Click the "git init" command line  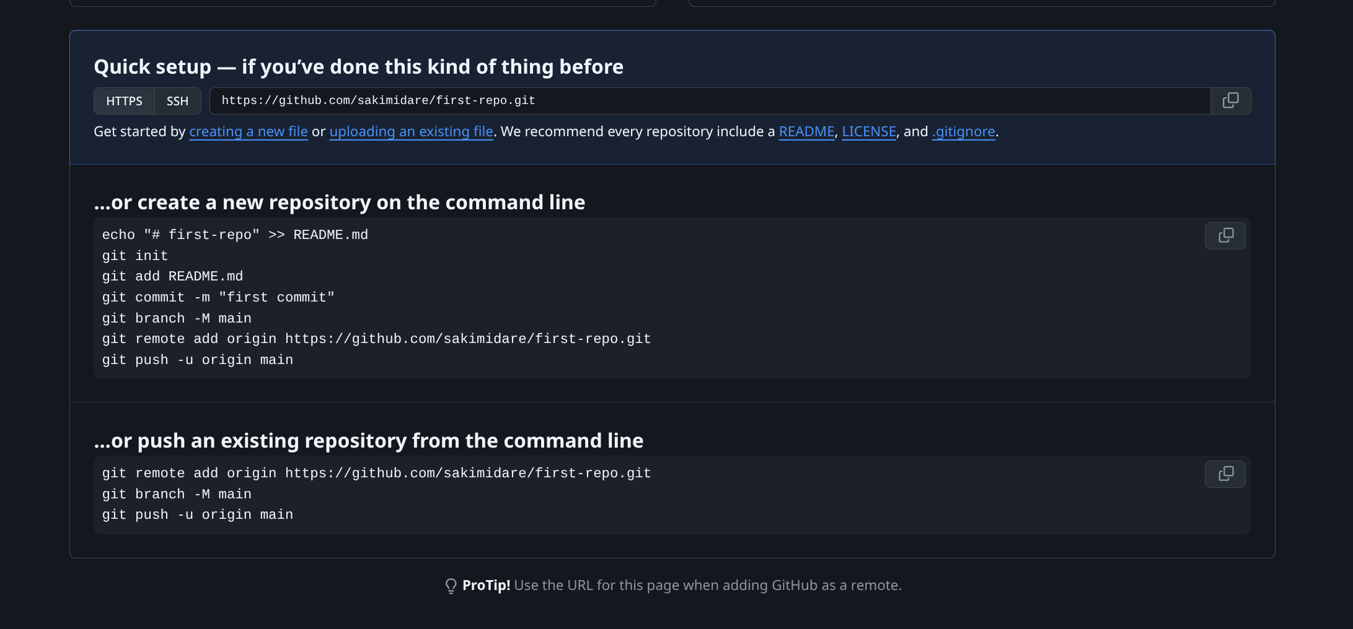click(x=135, y=256)
